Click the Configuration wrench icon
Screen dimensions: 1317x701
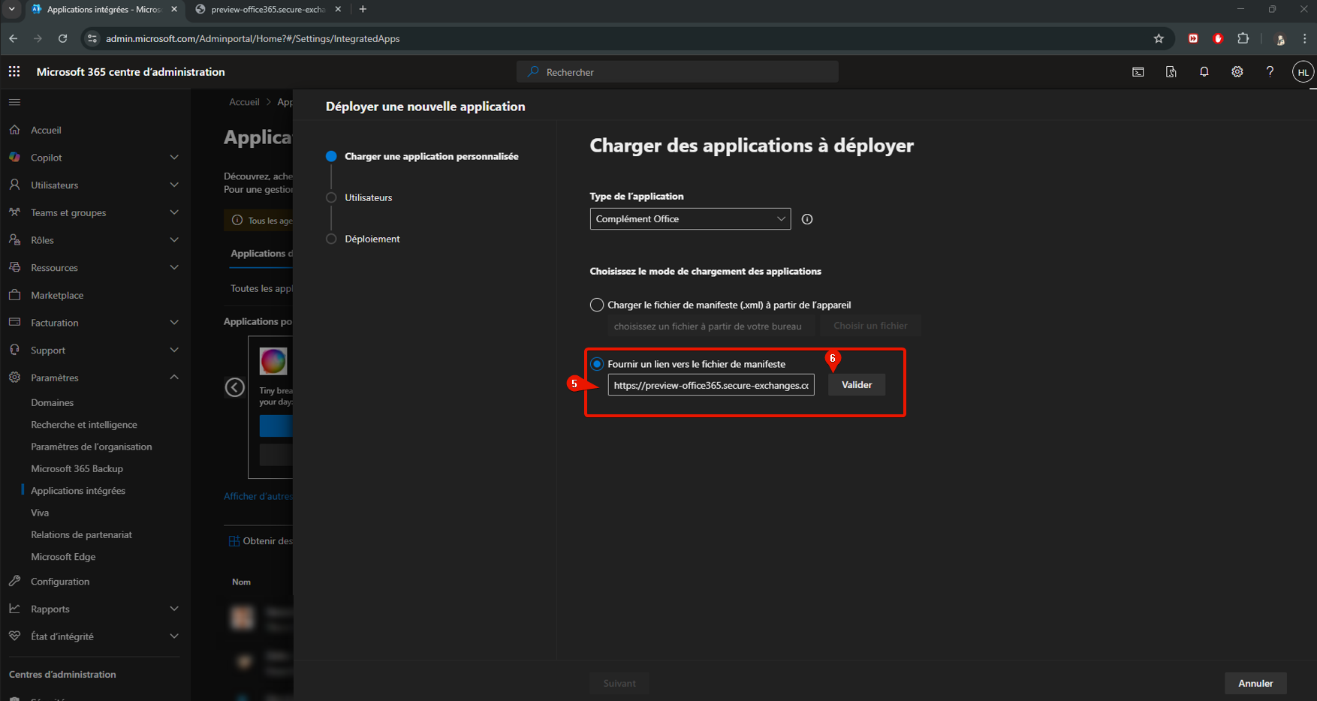point(14,582)
